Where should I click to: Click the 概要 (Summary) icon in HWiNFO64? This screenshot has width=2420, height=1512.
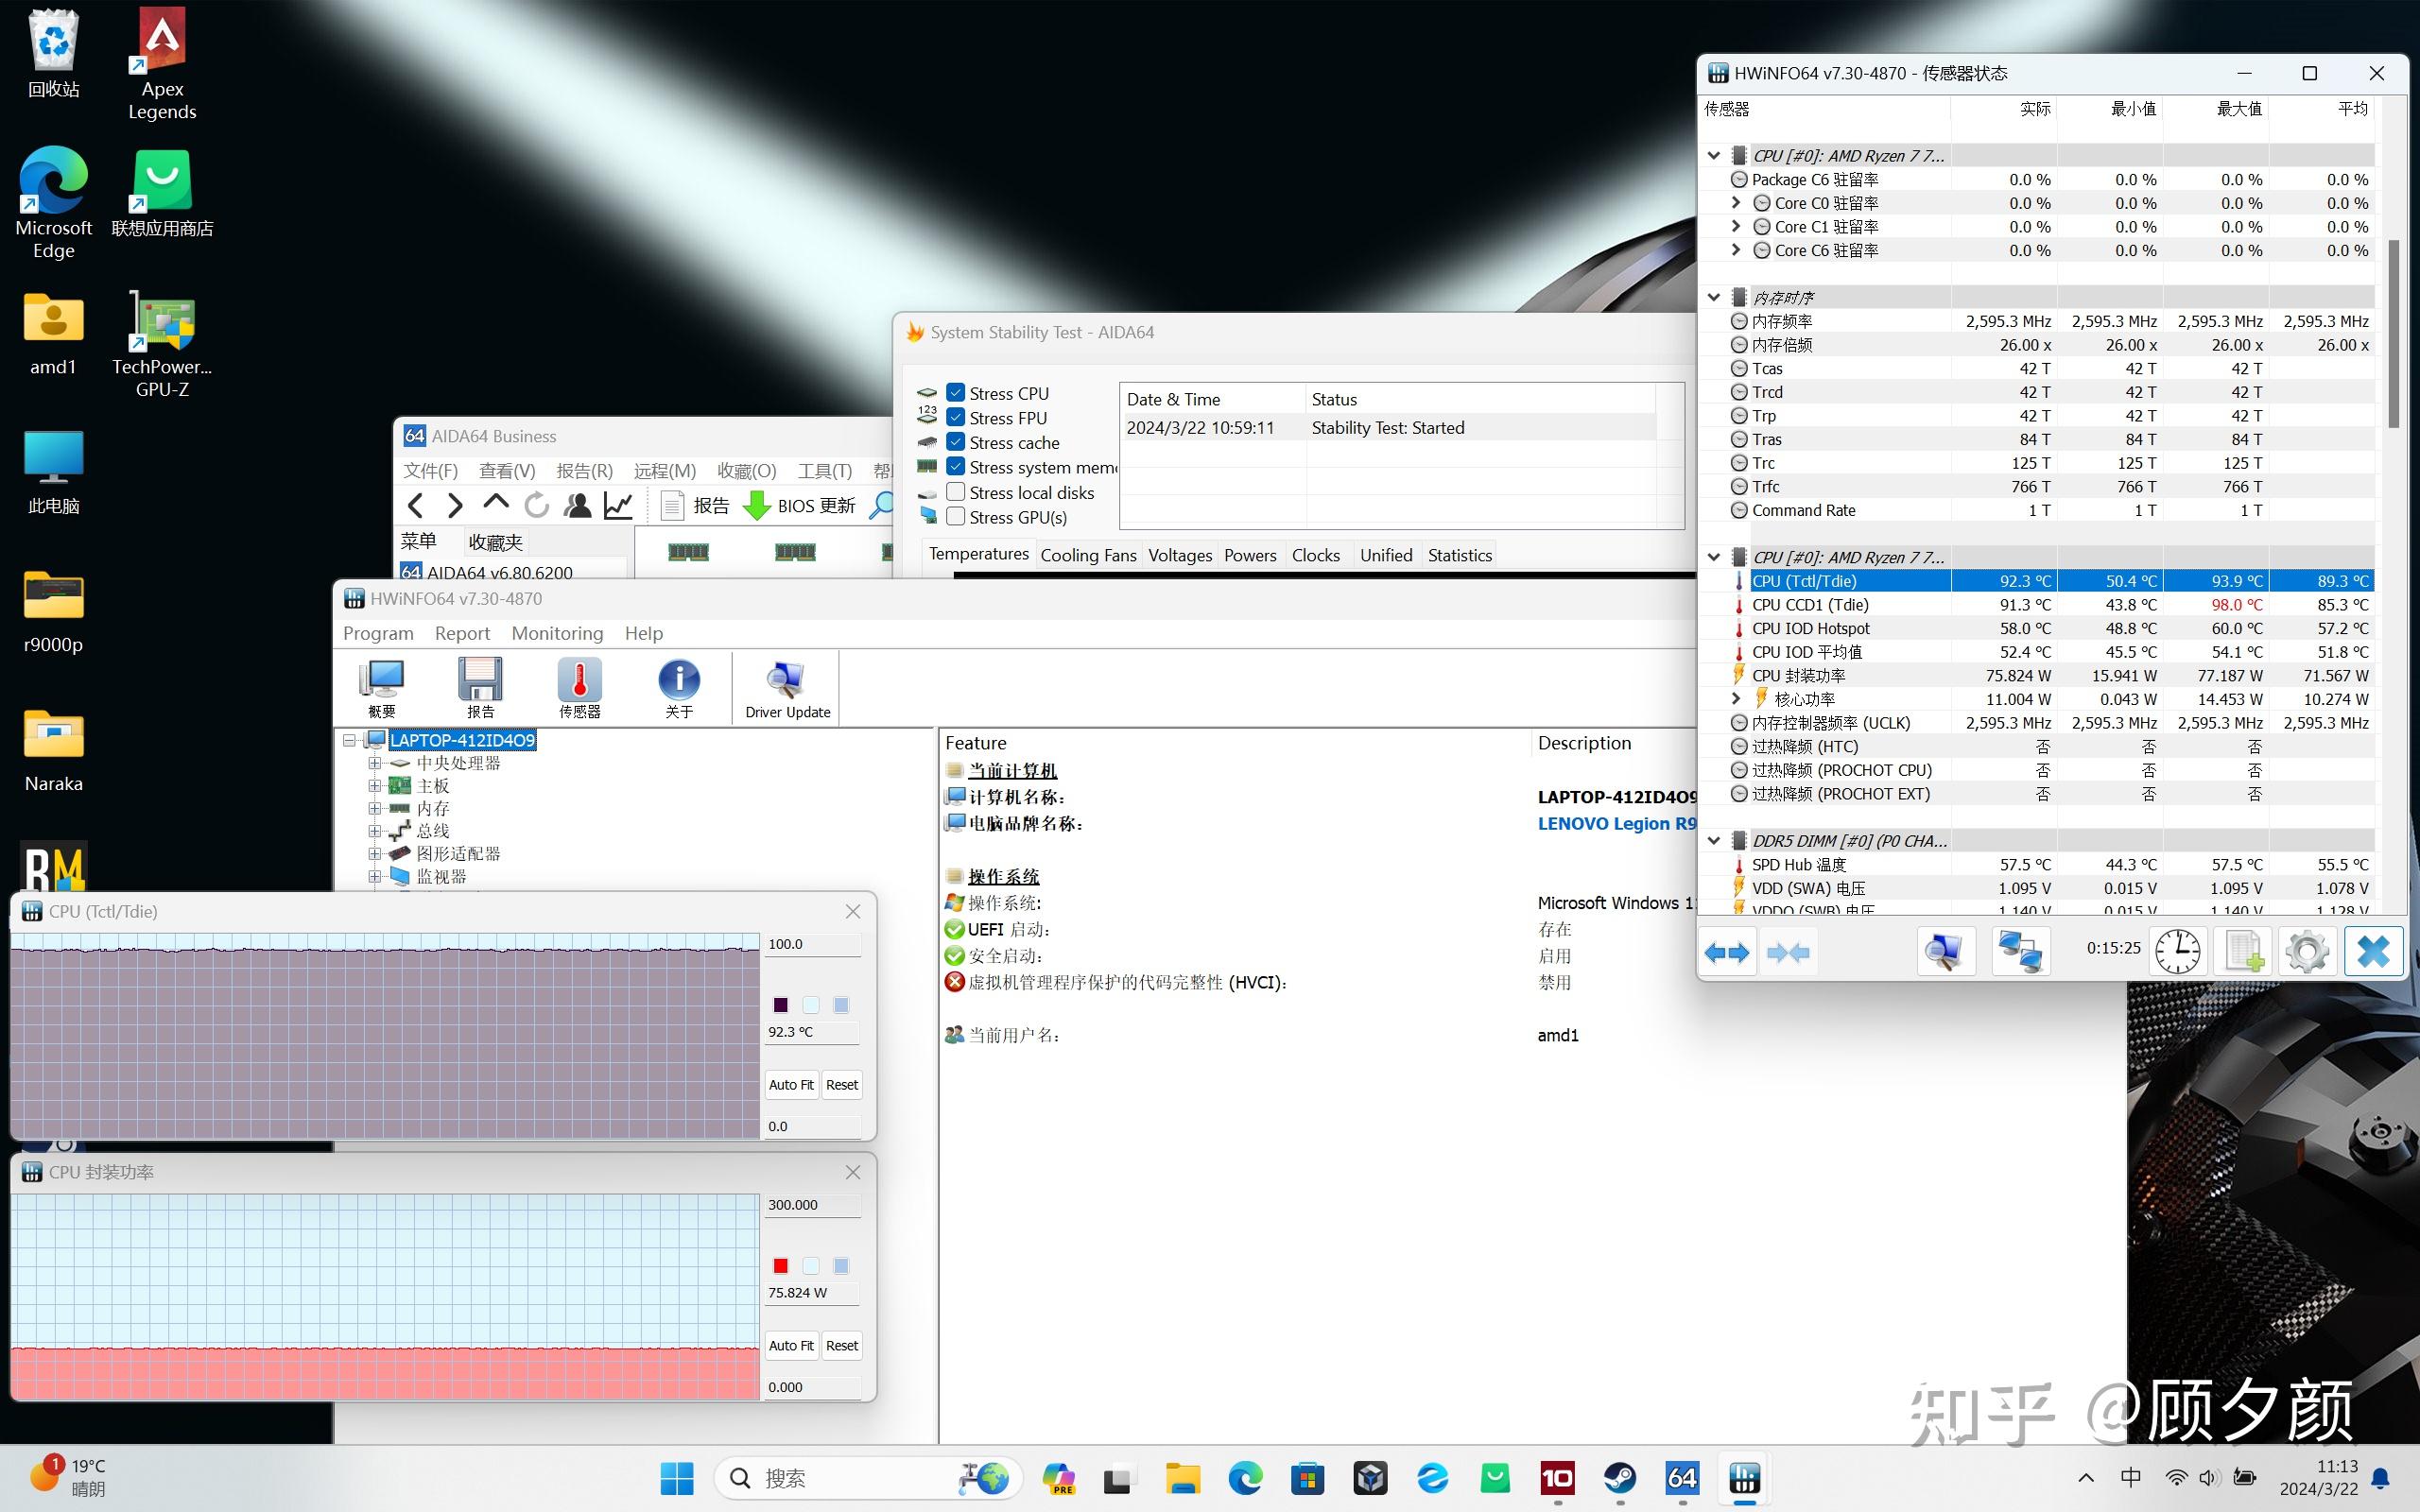pos(381,688)
